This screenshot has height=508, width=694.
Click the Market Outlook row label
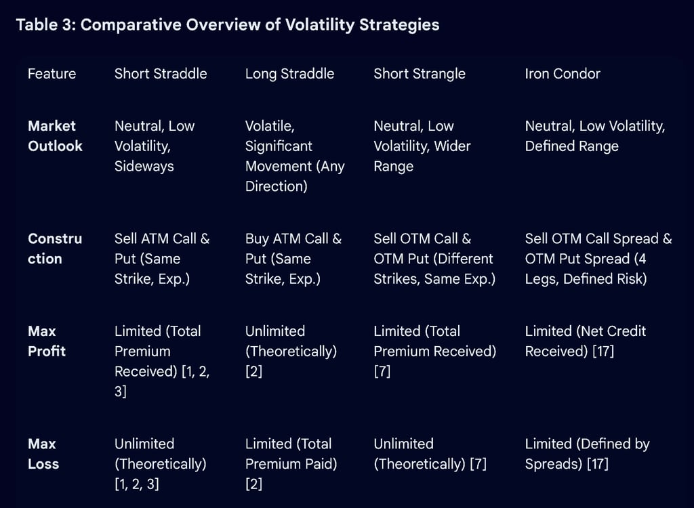tap(55, 136)
